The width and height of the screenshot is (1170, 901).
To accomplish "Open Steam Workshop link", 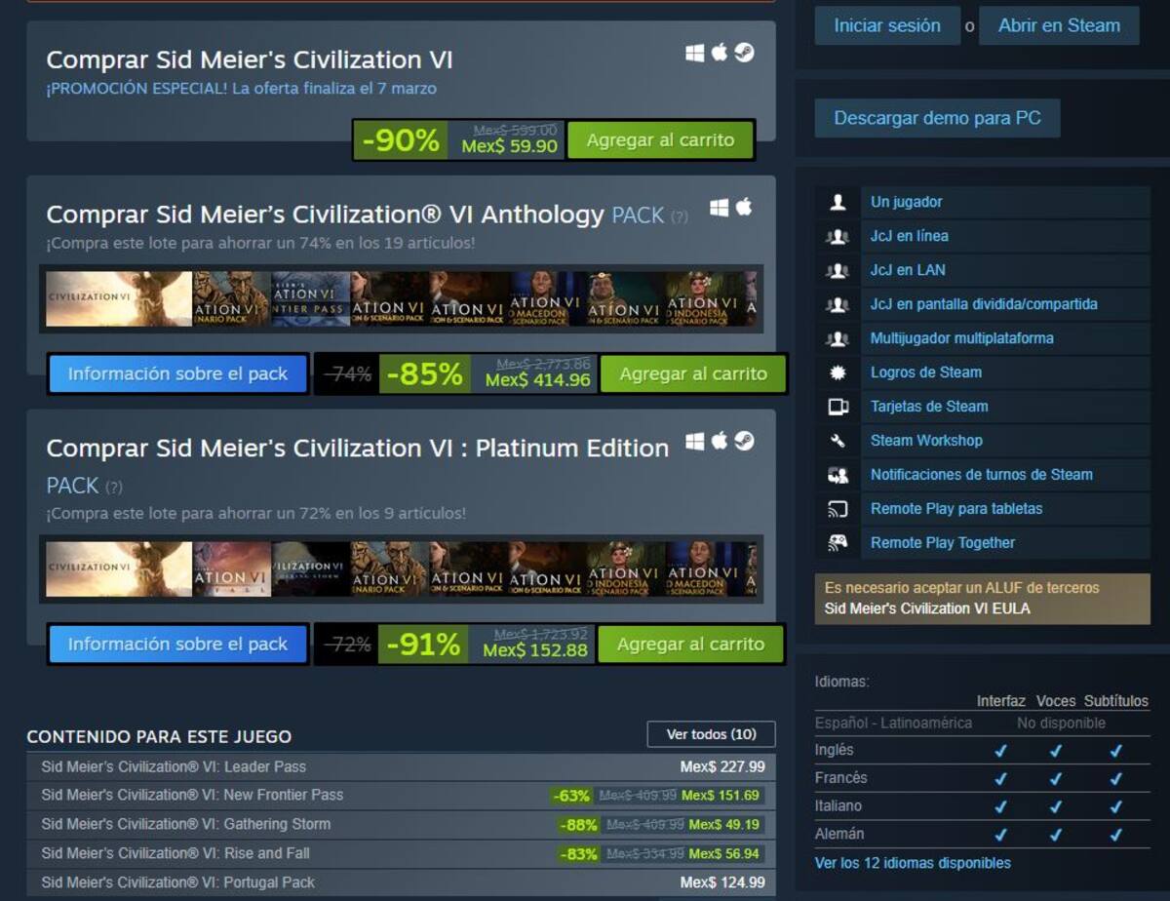I will pyautogui.click(x=926, y=441).
